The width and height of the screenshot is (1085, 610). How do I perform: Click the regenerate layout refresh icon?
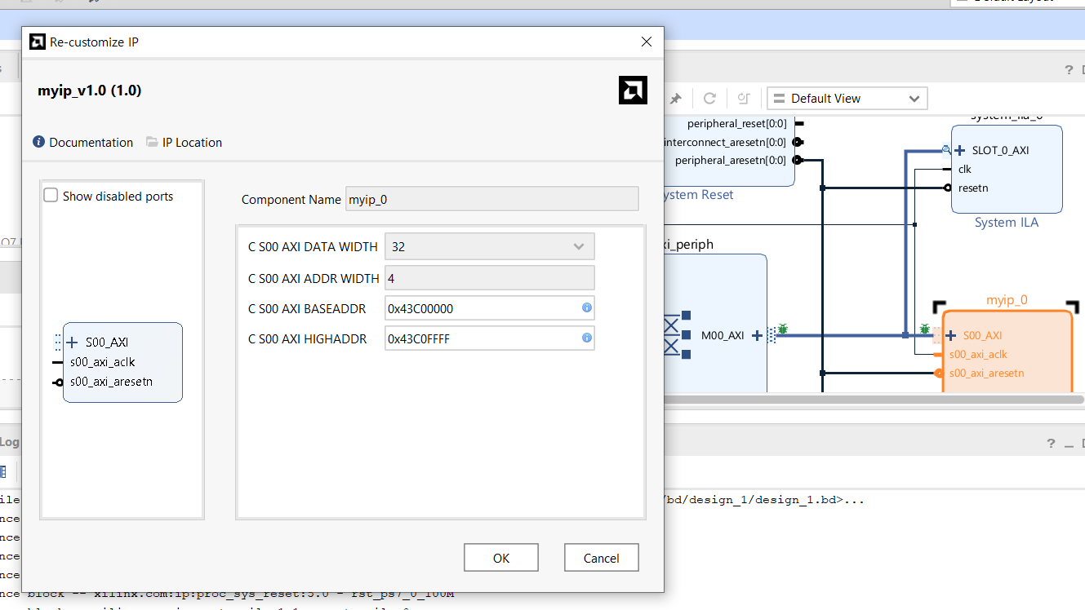click(x=709, y=99)
